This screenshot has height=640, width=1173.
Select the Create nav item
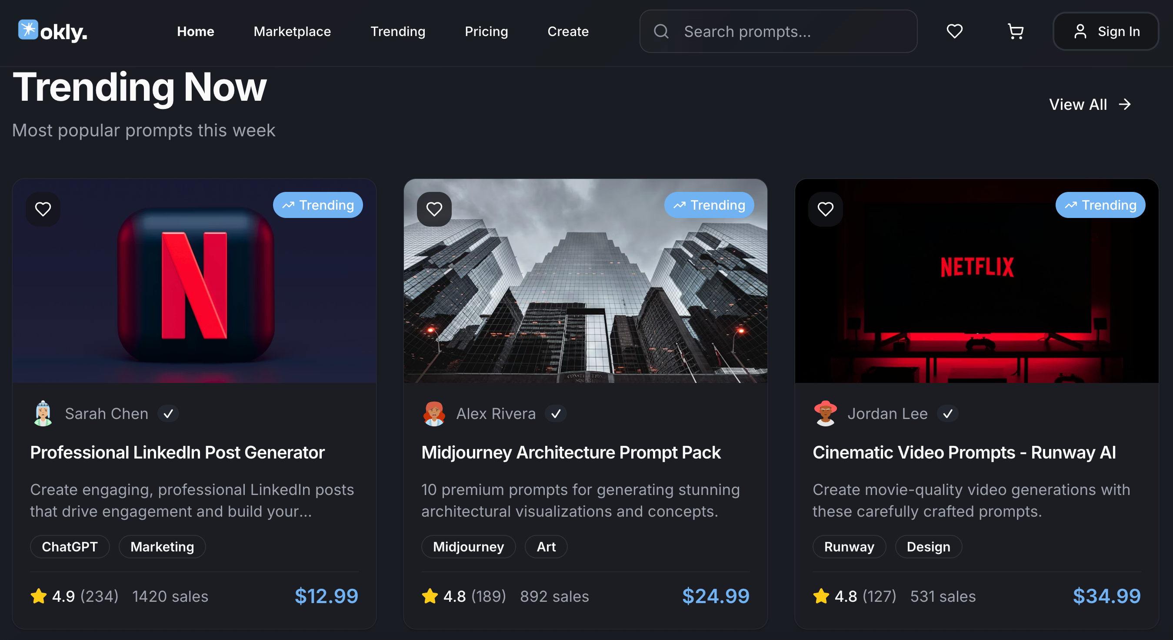(568, 31)
